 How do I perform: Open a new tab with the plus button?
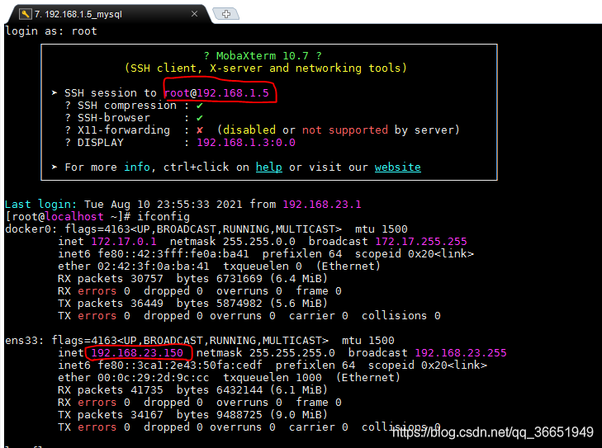(225, 14)
